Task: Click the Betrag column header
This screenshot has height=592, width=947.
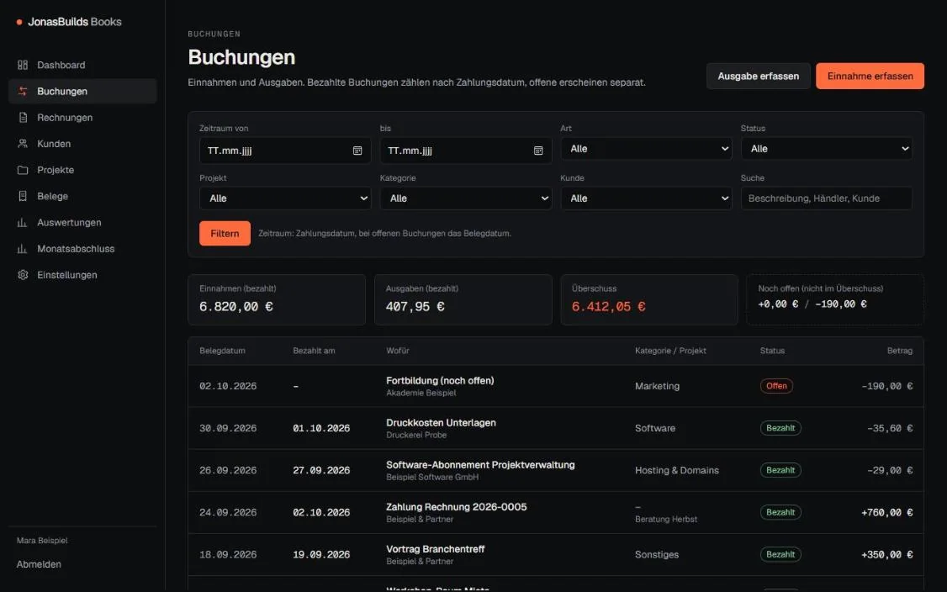Action: point(899,351)
